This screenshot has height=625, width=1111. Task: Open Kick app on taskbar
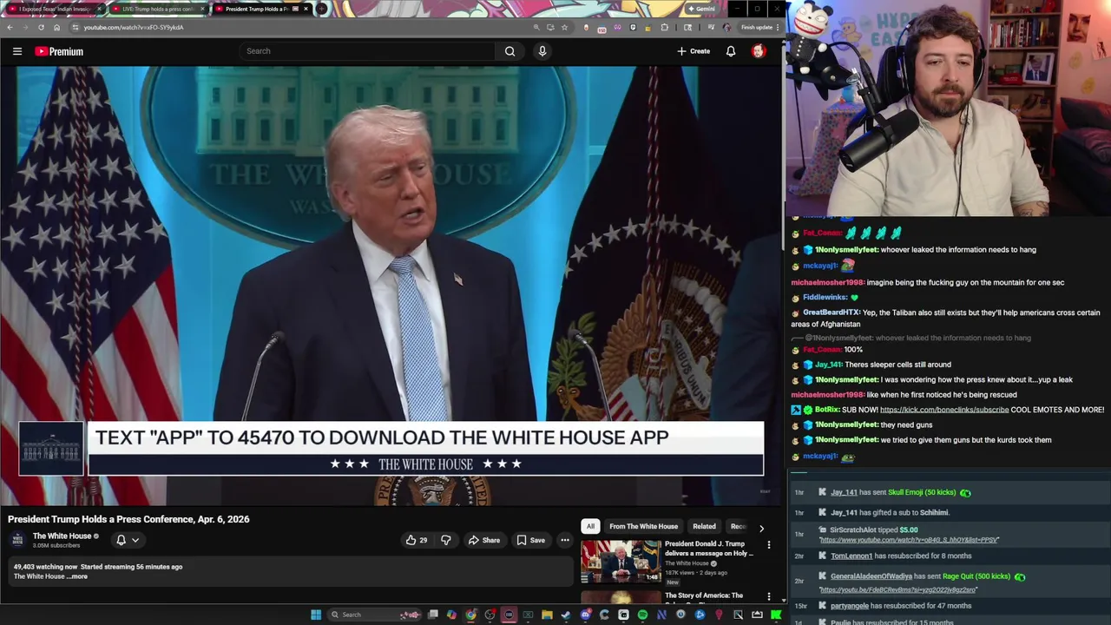point(776,615)
